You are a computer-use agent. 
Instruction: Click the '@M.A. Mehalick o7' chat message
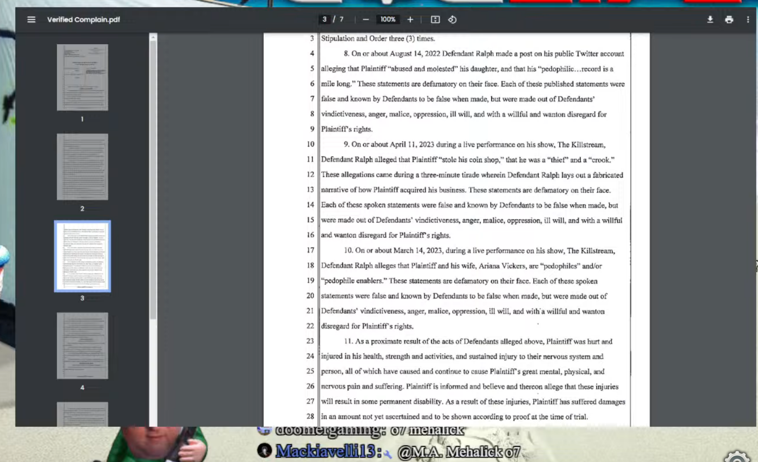tap(459, 452)
